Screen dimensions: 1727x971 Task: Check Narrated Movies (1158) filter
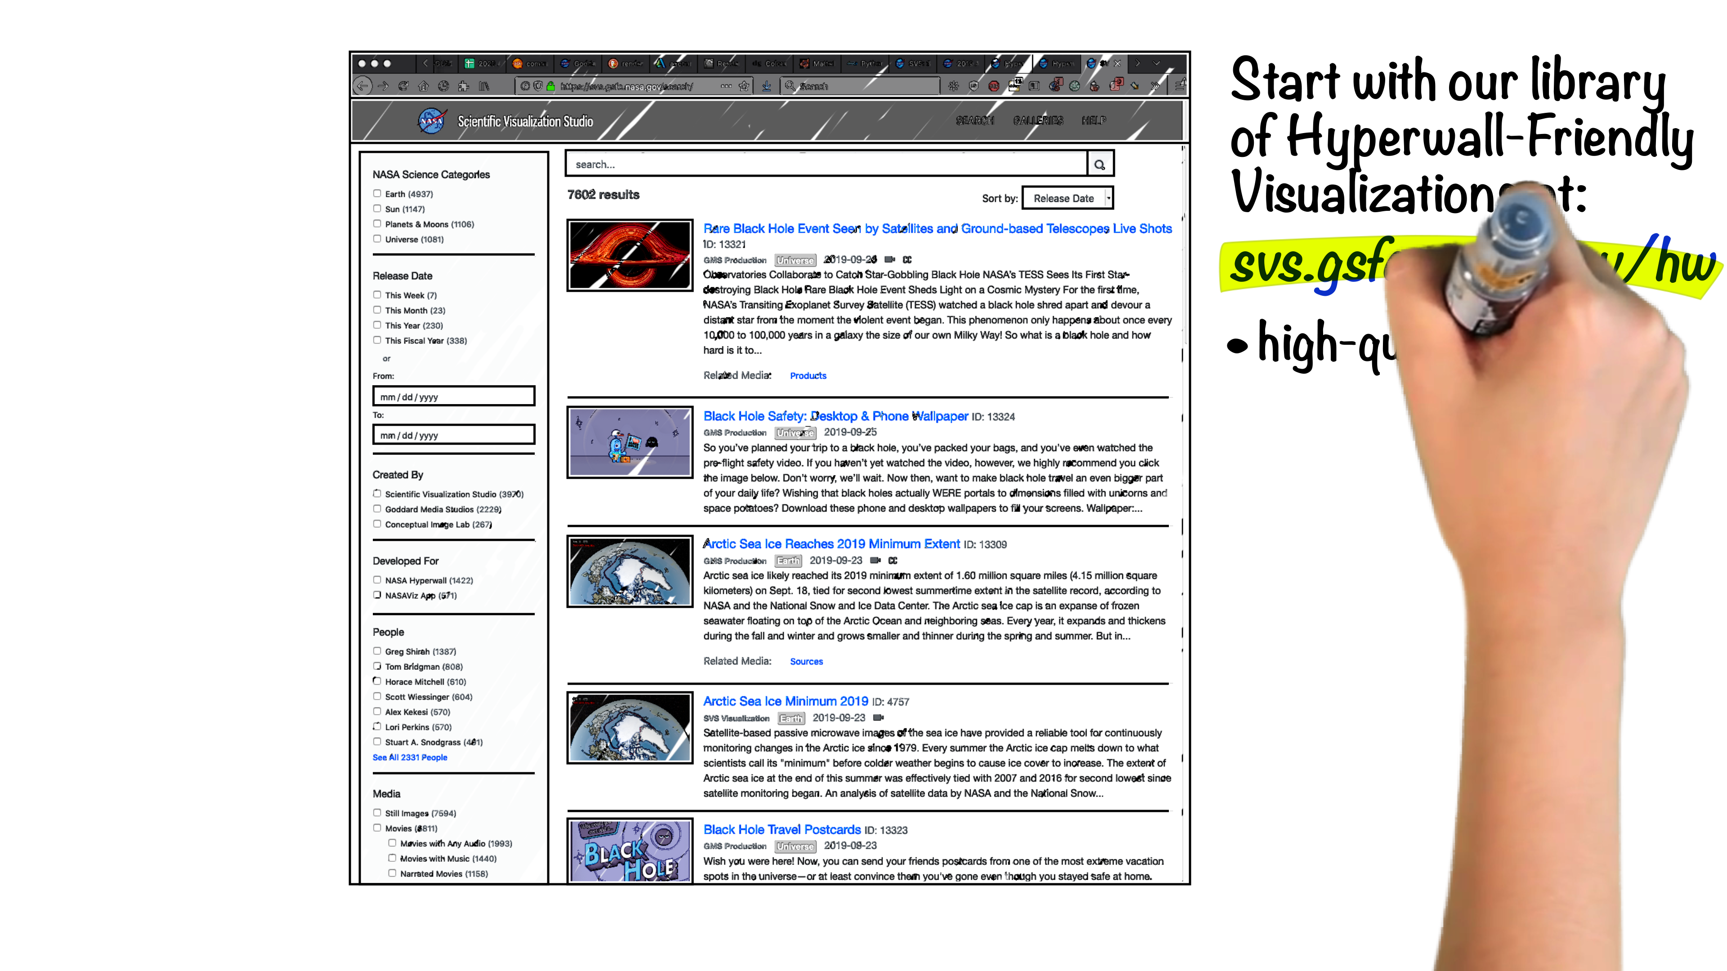pyautogui.click(x=392, y=873)
